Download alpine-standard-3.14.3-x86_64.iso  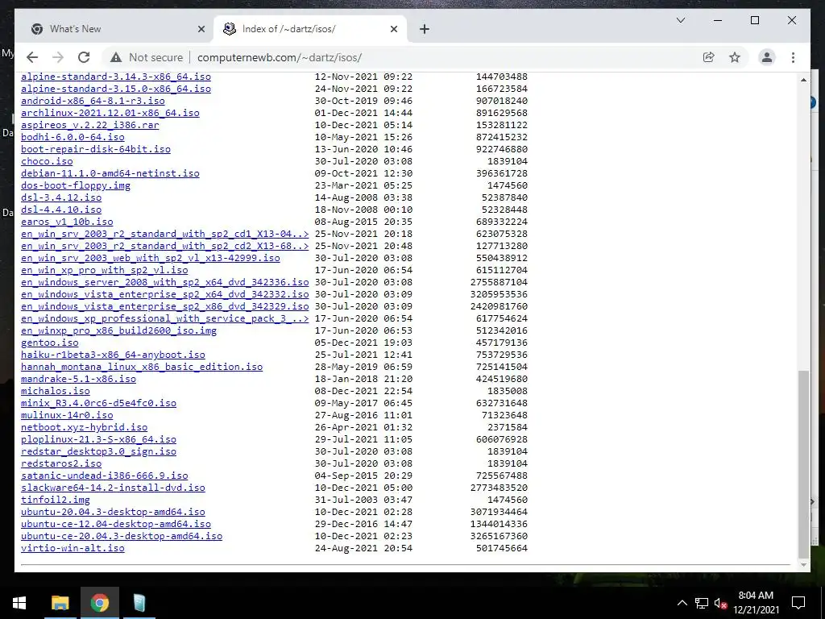tap(116, 77)
